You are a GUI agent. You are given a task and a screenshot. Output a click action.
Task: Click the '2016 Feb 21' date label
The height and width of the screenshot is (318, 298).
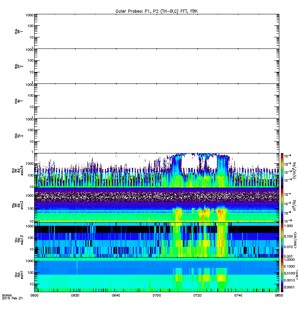(x=12, y=298)
